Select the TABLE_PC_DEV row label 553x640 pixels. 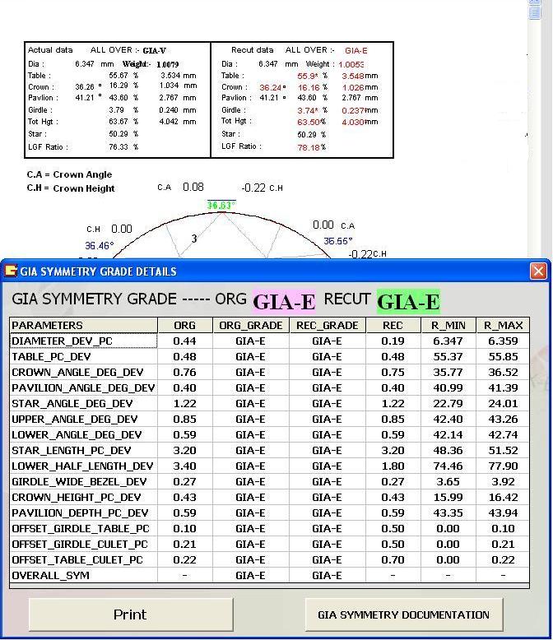[83, 357]
